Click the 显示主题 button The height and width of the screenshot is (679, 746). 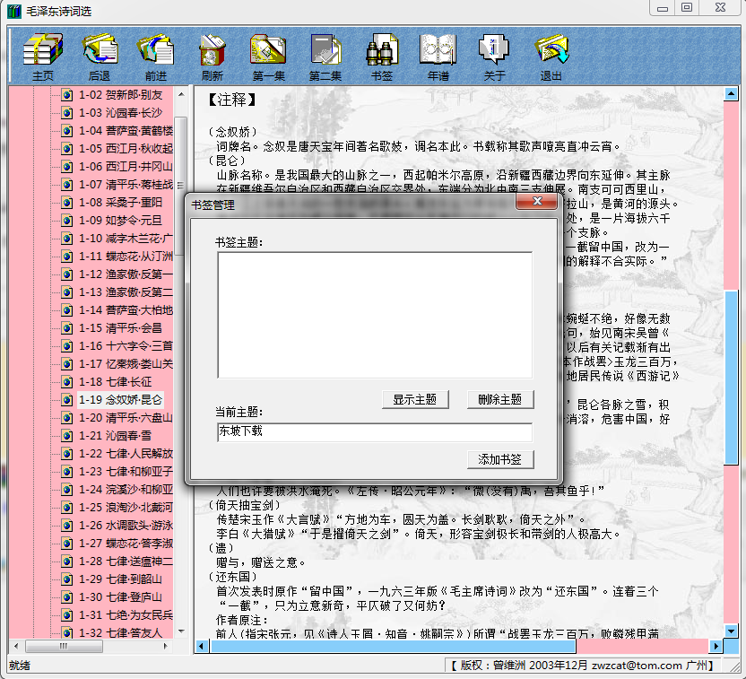[x=415, y=400]
